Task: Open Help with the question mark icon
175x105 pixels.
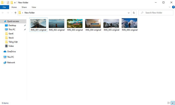Action: coord(173,7)
